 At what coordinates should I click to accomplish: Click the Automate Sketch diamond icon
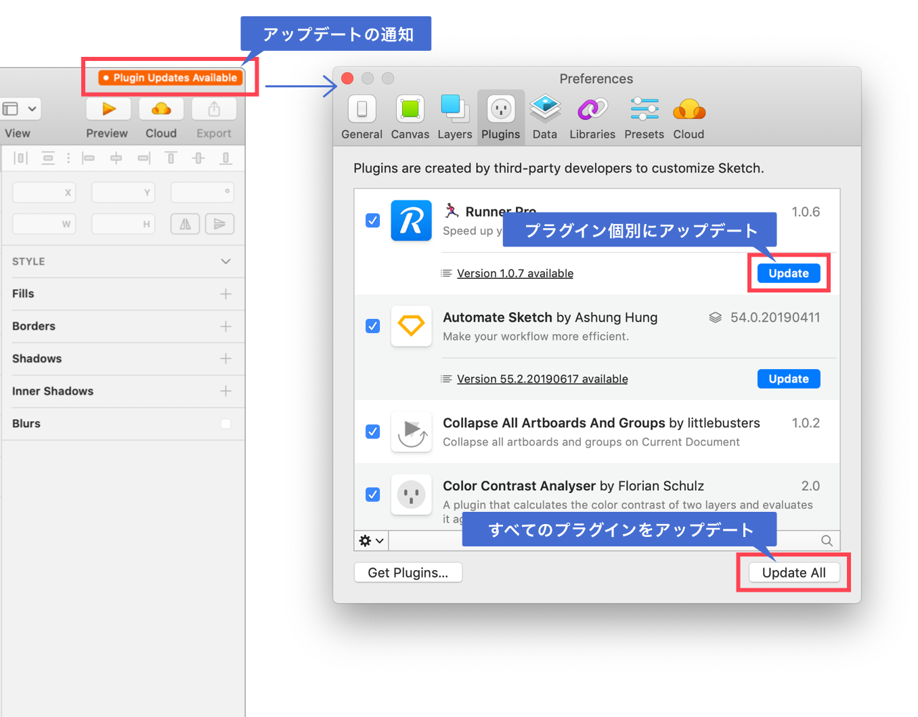click(x=411, y=326)
